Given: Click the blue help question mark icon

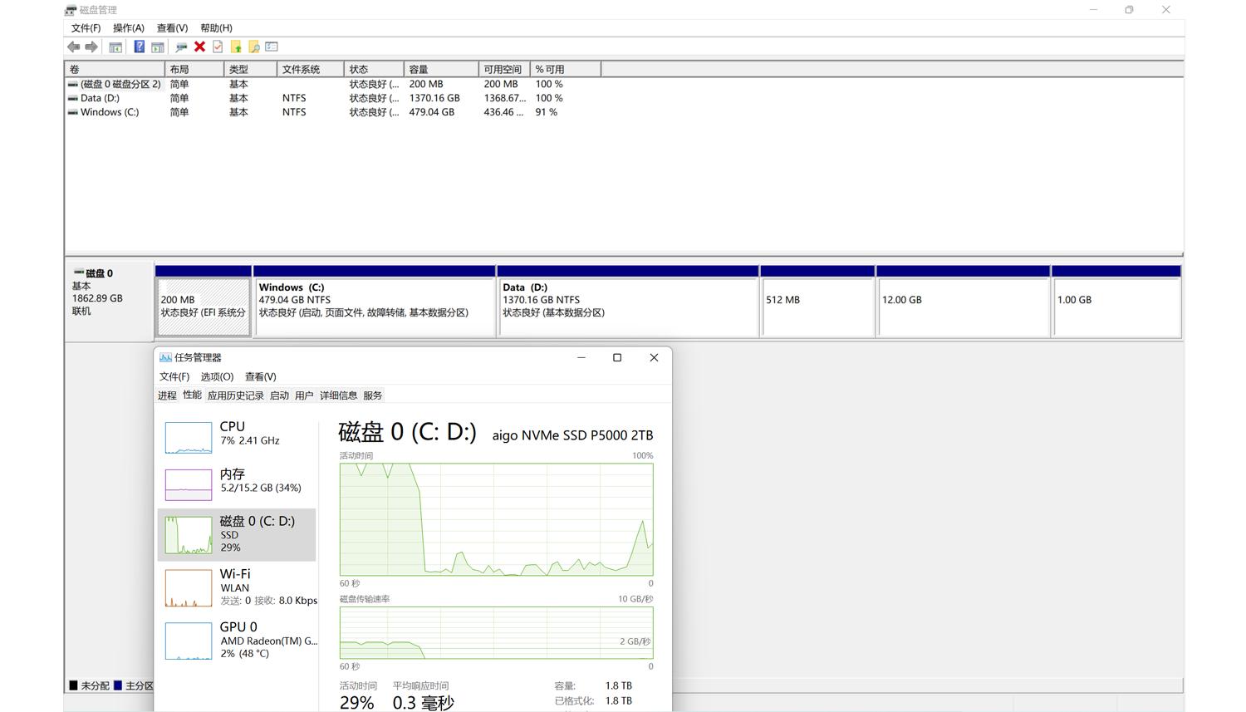Looking at the screenshot, I should (x=139, y=47).
